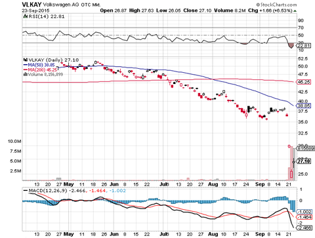Click the 47.5 price axis label
This screenshot has height=238, width=315.
[x=303, y=74]
